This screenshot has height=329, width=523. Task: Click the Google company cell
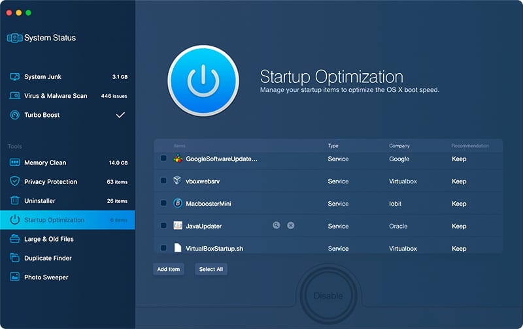click(x=399, y=159)
